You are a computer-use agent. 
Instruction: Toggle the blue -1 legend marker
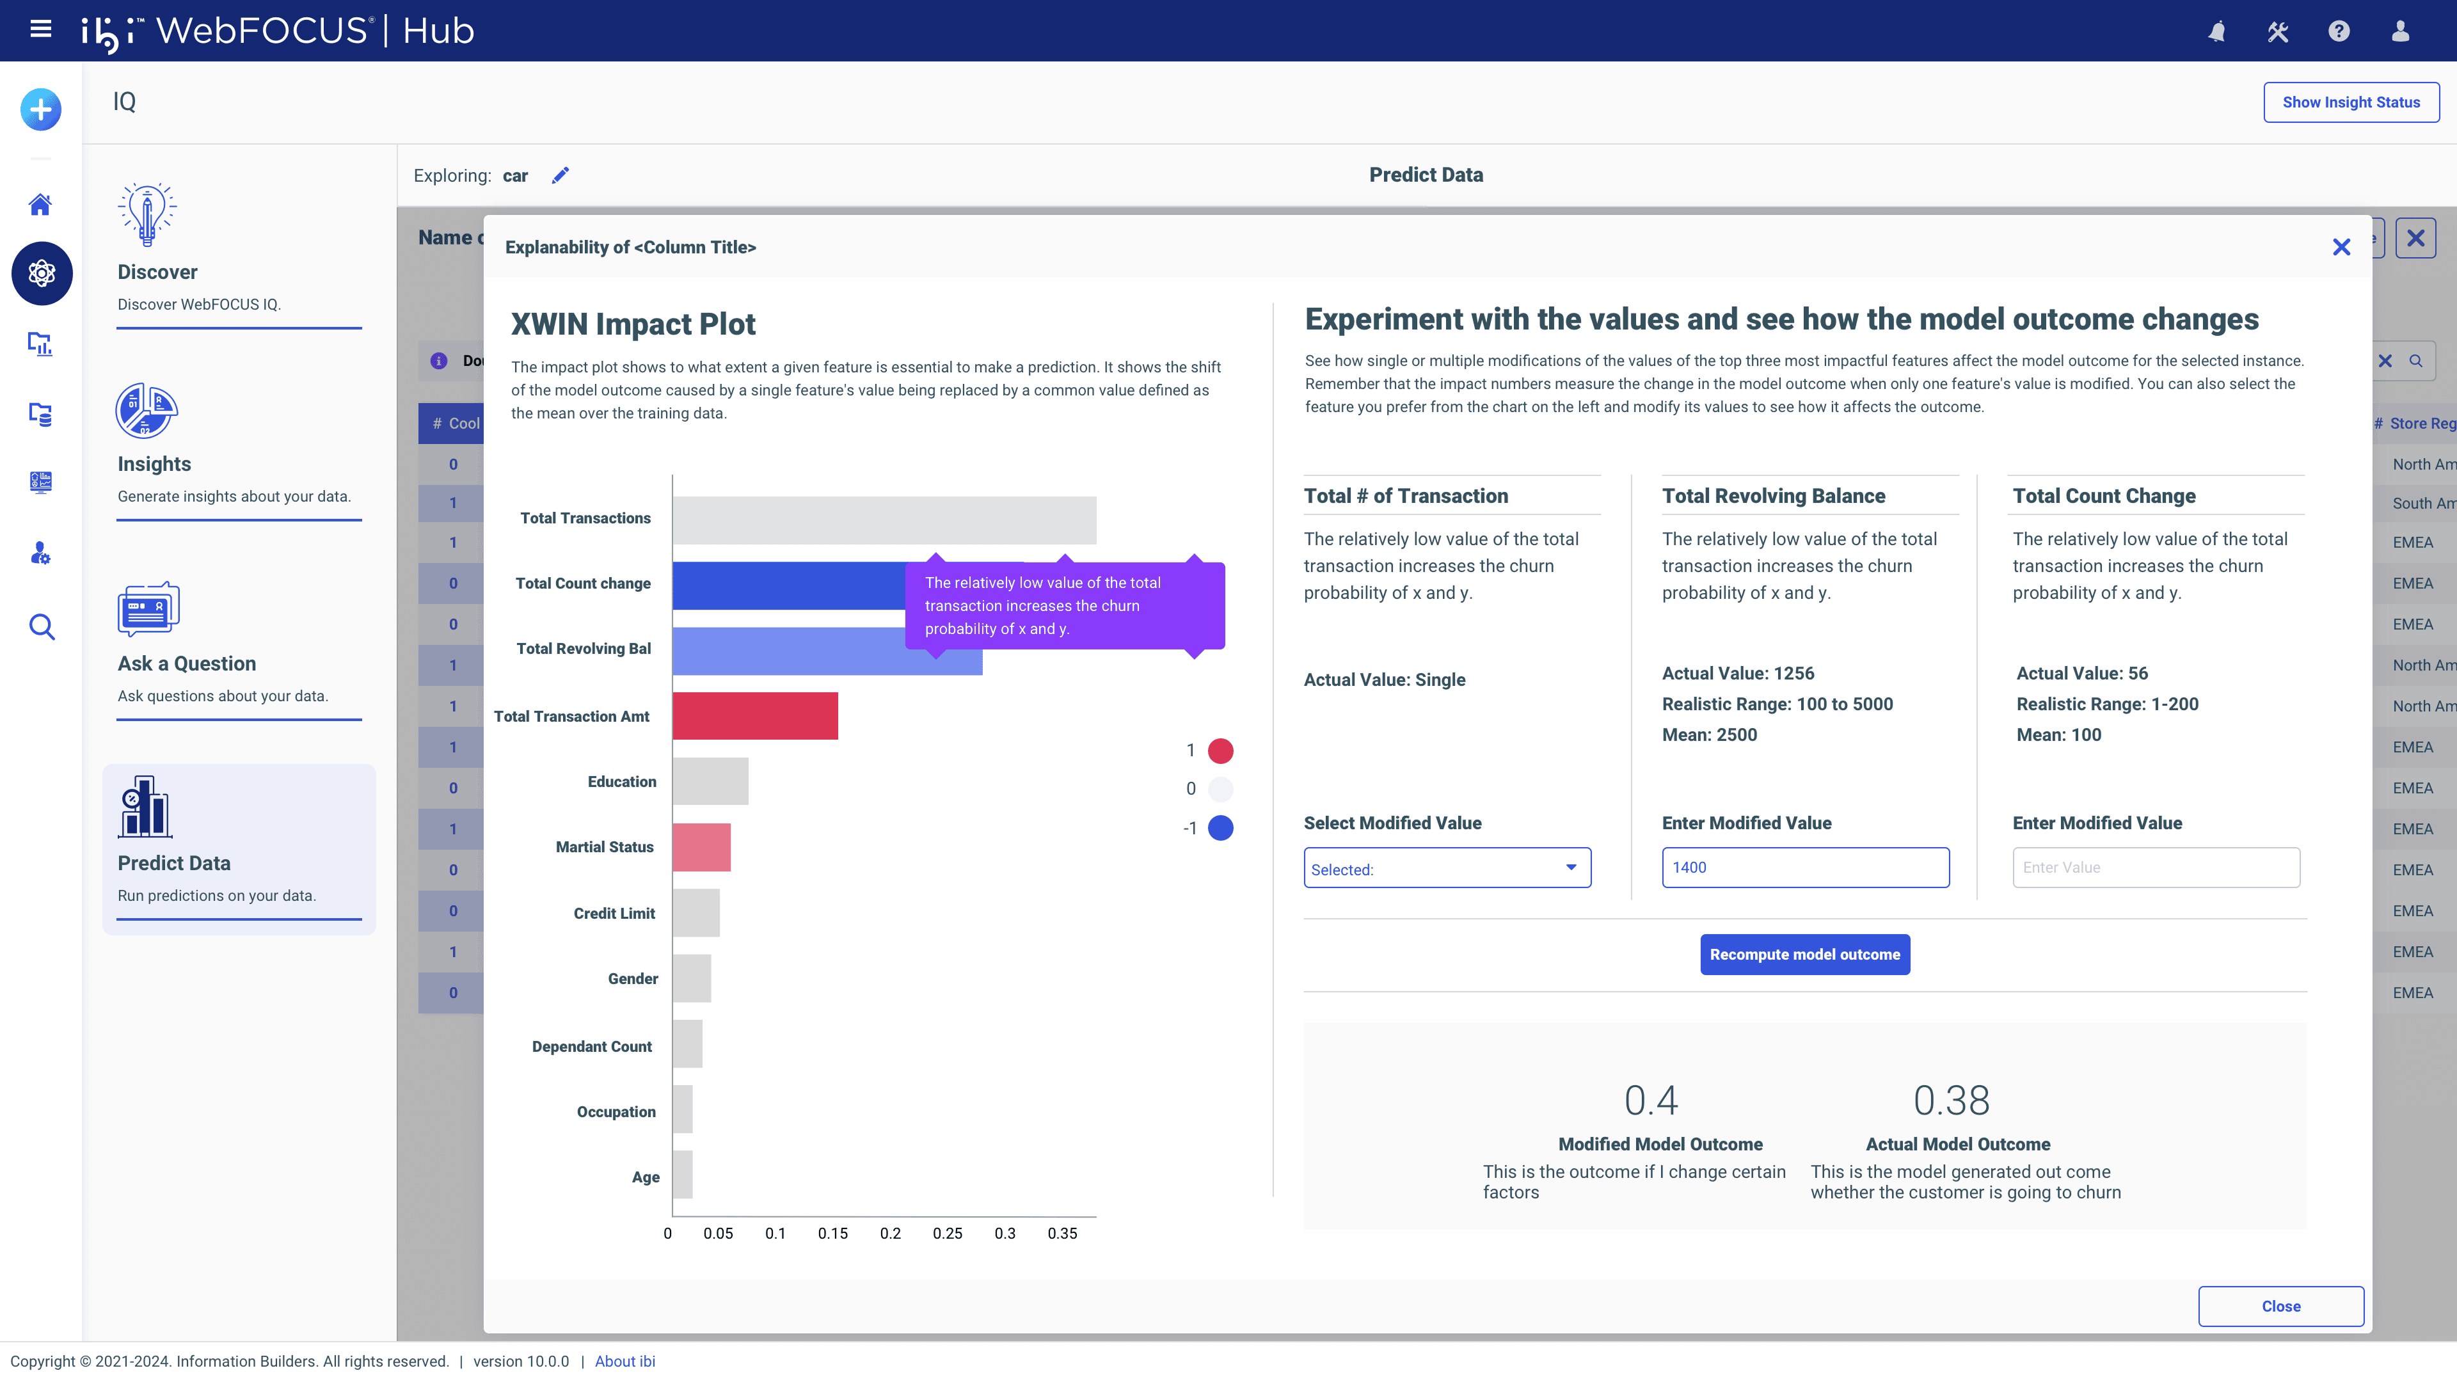[x=1220, y=828]
